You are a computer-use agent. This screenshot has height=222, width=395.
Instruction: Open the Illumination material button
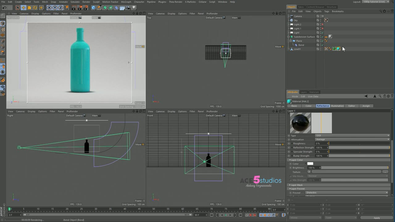[x=337, y=106]
